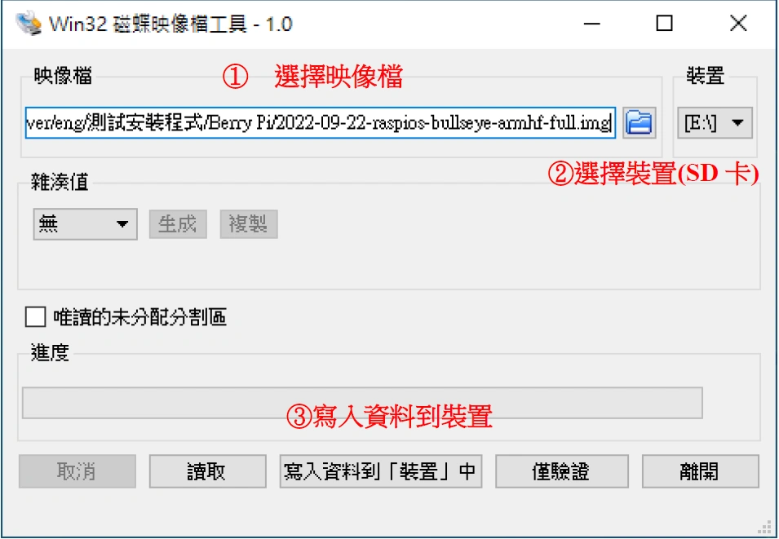Toggle the 唯讀的未分配分割區 checkbox
The width and height of the screenshot is (779, 539).
click(x=35, y=317)
